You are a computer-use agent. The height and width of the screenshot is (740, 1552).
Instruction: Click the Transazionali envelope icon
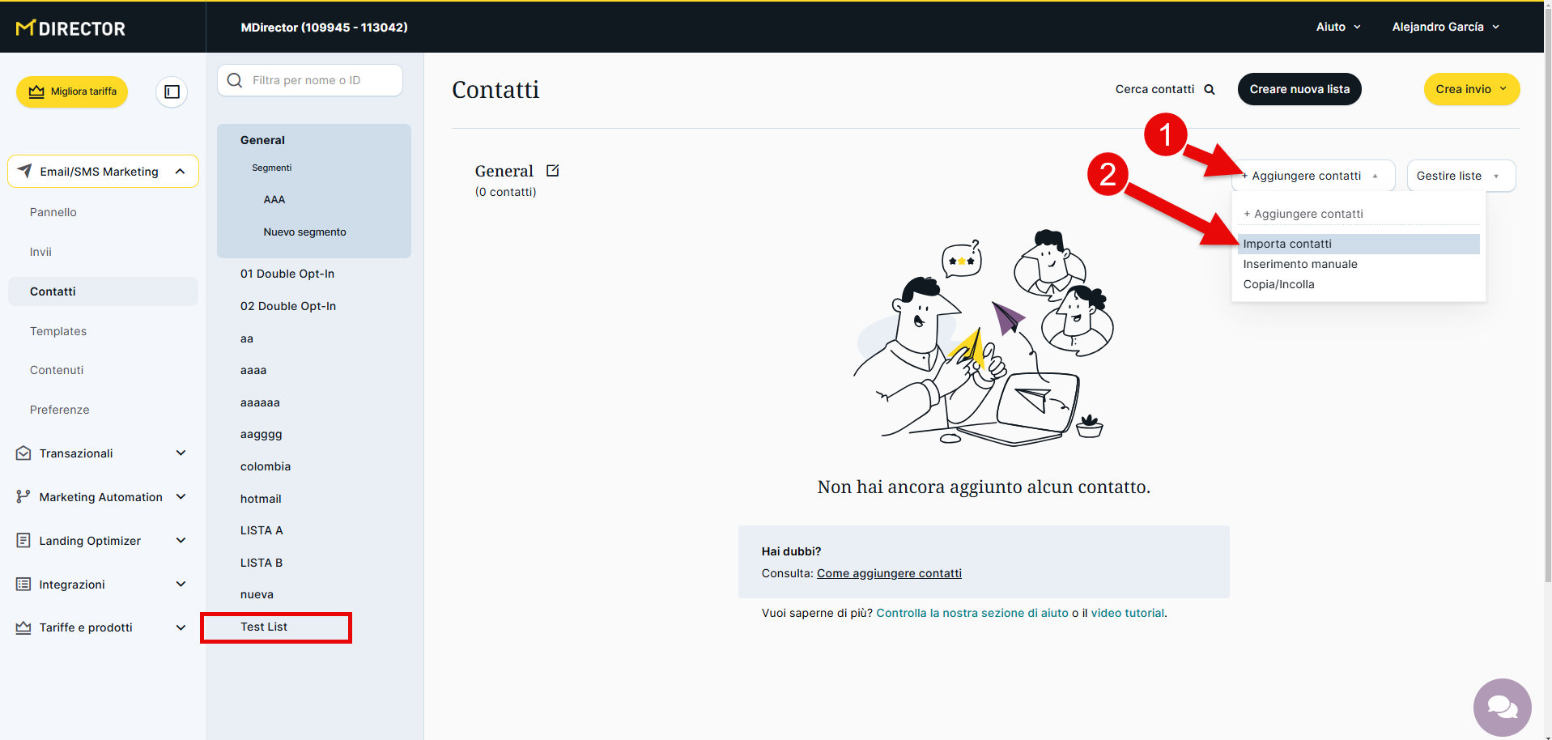[x=23, y=453]
